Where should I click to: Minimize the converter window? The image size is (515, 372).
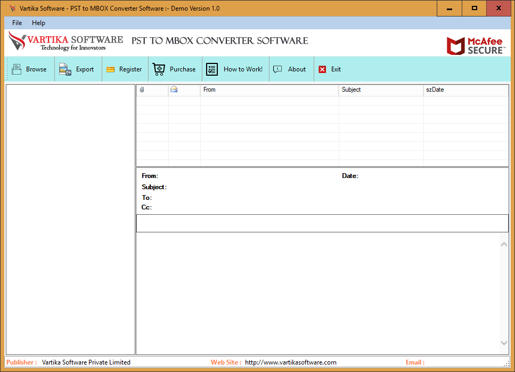[449, 9]
